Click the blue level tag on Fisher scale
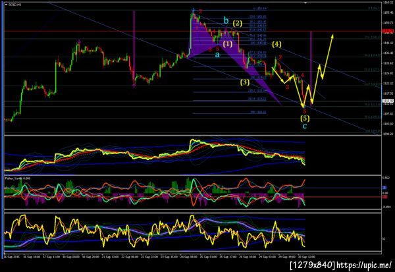Image resolution: width=395 pixels, height=272 pixels. (x=384, y=188)
